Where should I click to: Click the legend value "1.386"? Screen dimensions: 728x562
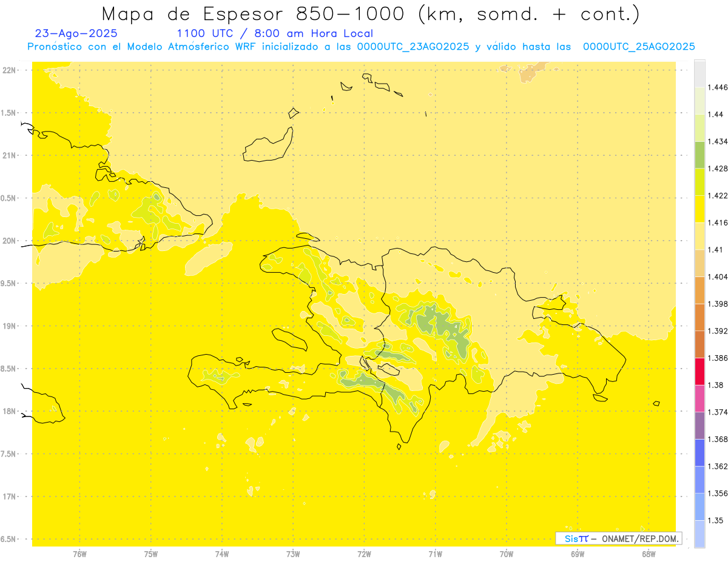pyautogui.click(x=718, y=358)
